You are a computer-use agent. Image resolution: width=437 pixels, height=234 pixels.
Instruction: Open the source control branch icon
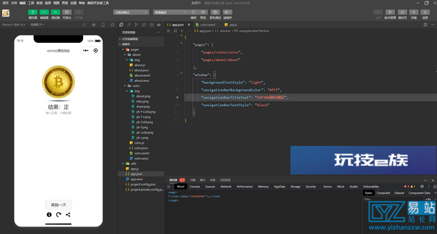(136, 25)
